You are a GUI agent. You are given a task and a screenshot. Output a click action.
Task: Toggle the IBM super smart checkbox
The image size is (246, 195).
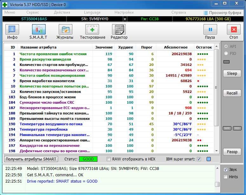199,159
